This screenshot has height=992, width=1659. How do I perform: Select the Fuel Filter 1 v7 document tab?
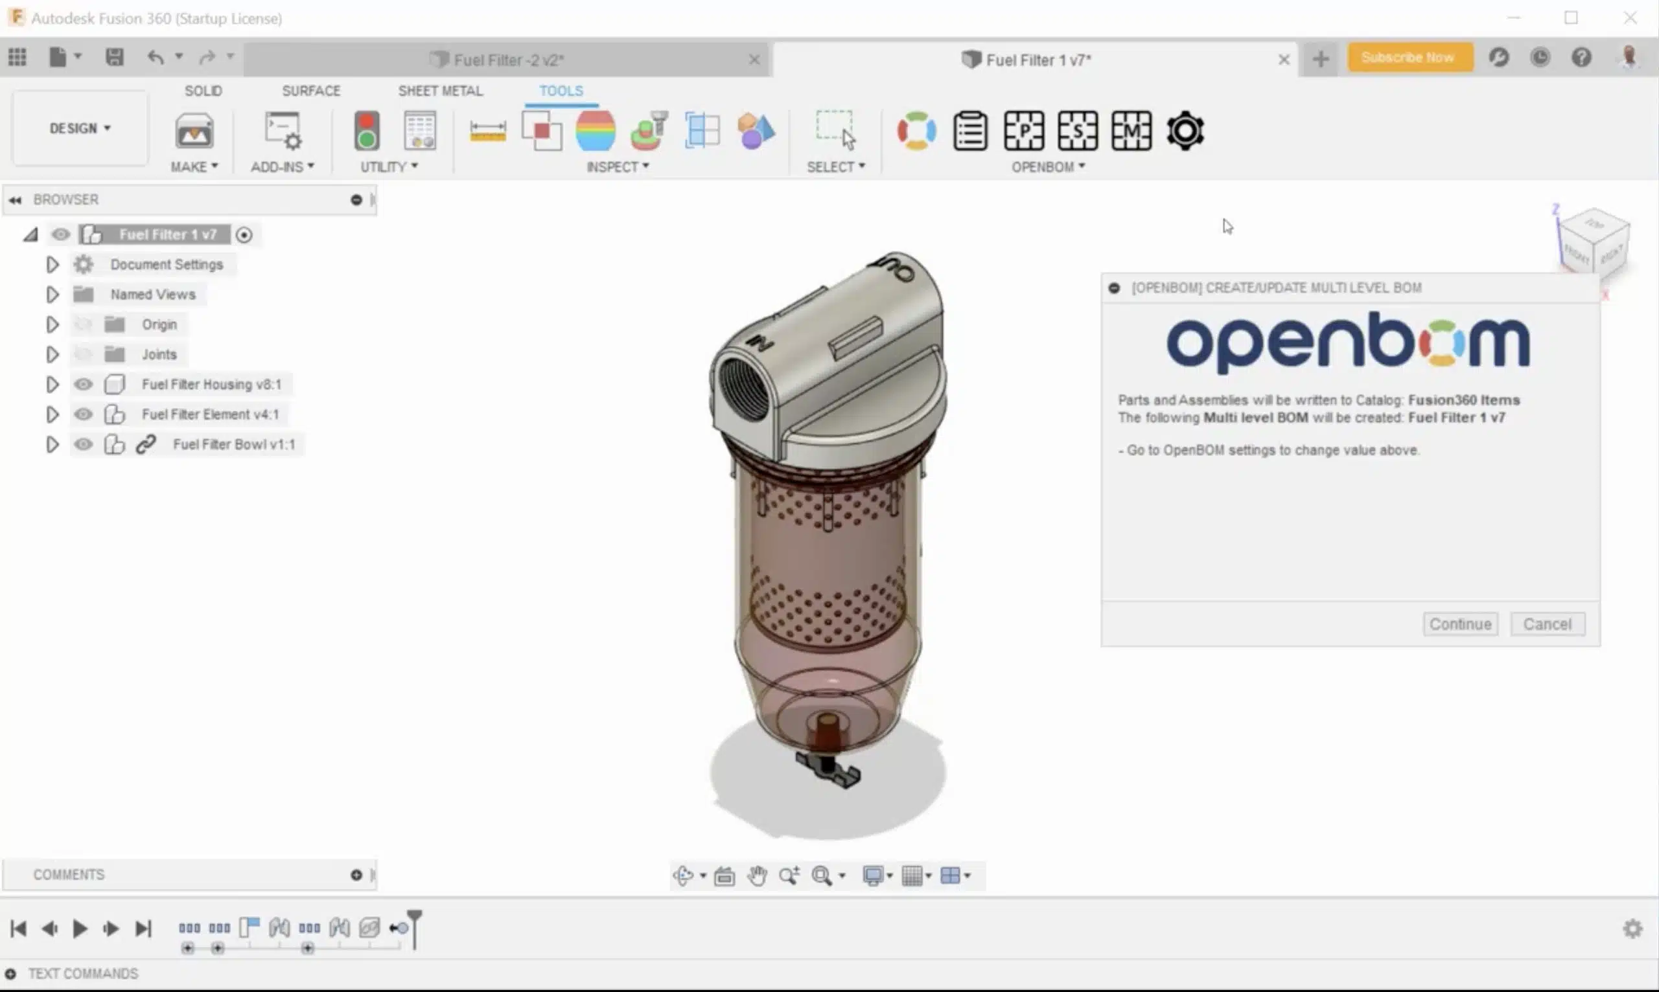point(1035,60)
